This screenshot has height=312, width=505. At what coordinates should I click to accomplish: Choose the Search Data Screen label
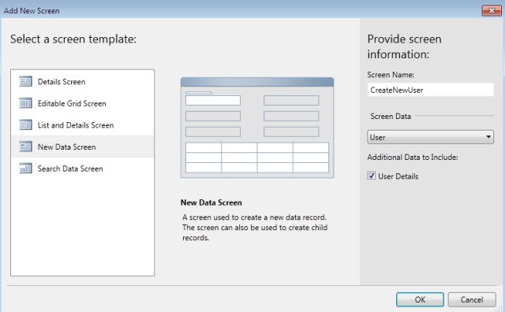(x=70, y=169)
